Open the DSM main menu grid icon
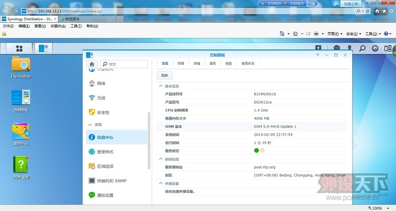This screenshot has width=396, height=211. pos(19,48)
